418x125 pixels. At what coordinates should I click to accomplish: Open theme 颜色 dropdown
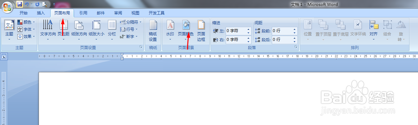coord(26,22)
